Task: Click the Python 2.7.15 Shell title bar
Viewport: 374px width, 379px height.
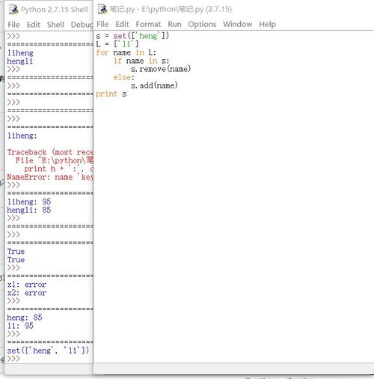Action: click(x=49, y=10)
